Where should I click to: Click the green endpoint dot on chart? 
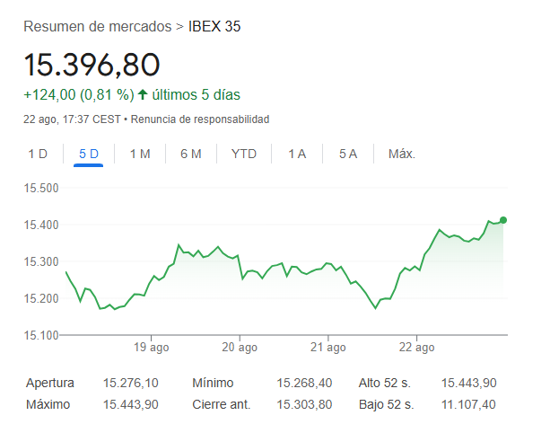[503, 220]
